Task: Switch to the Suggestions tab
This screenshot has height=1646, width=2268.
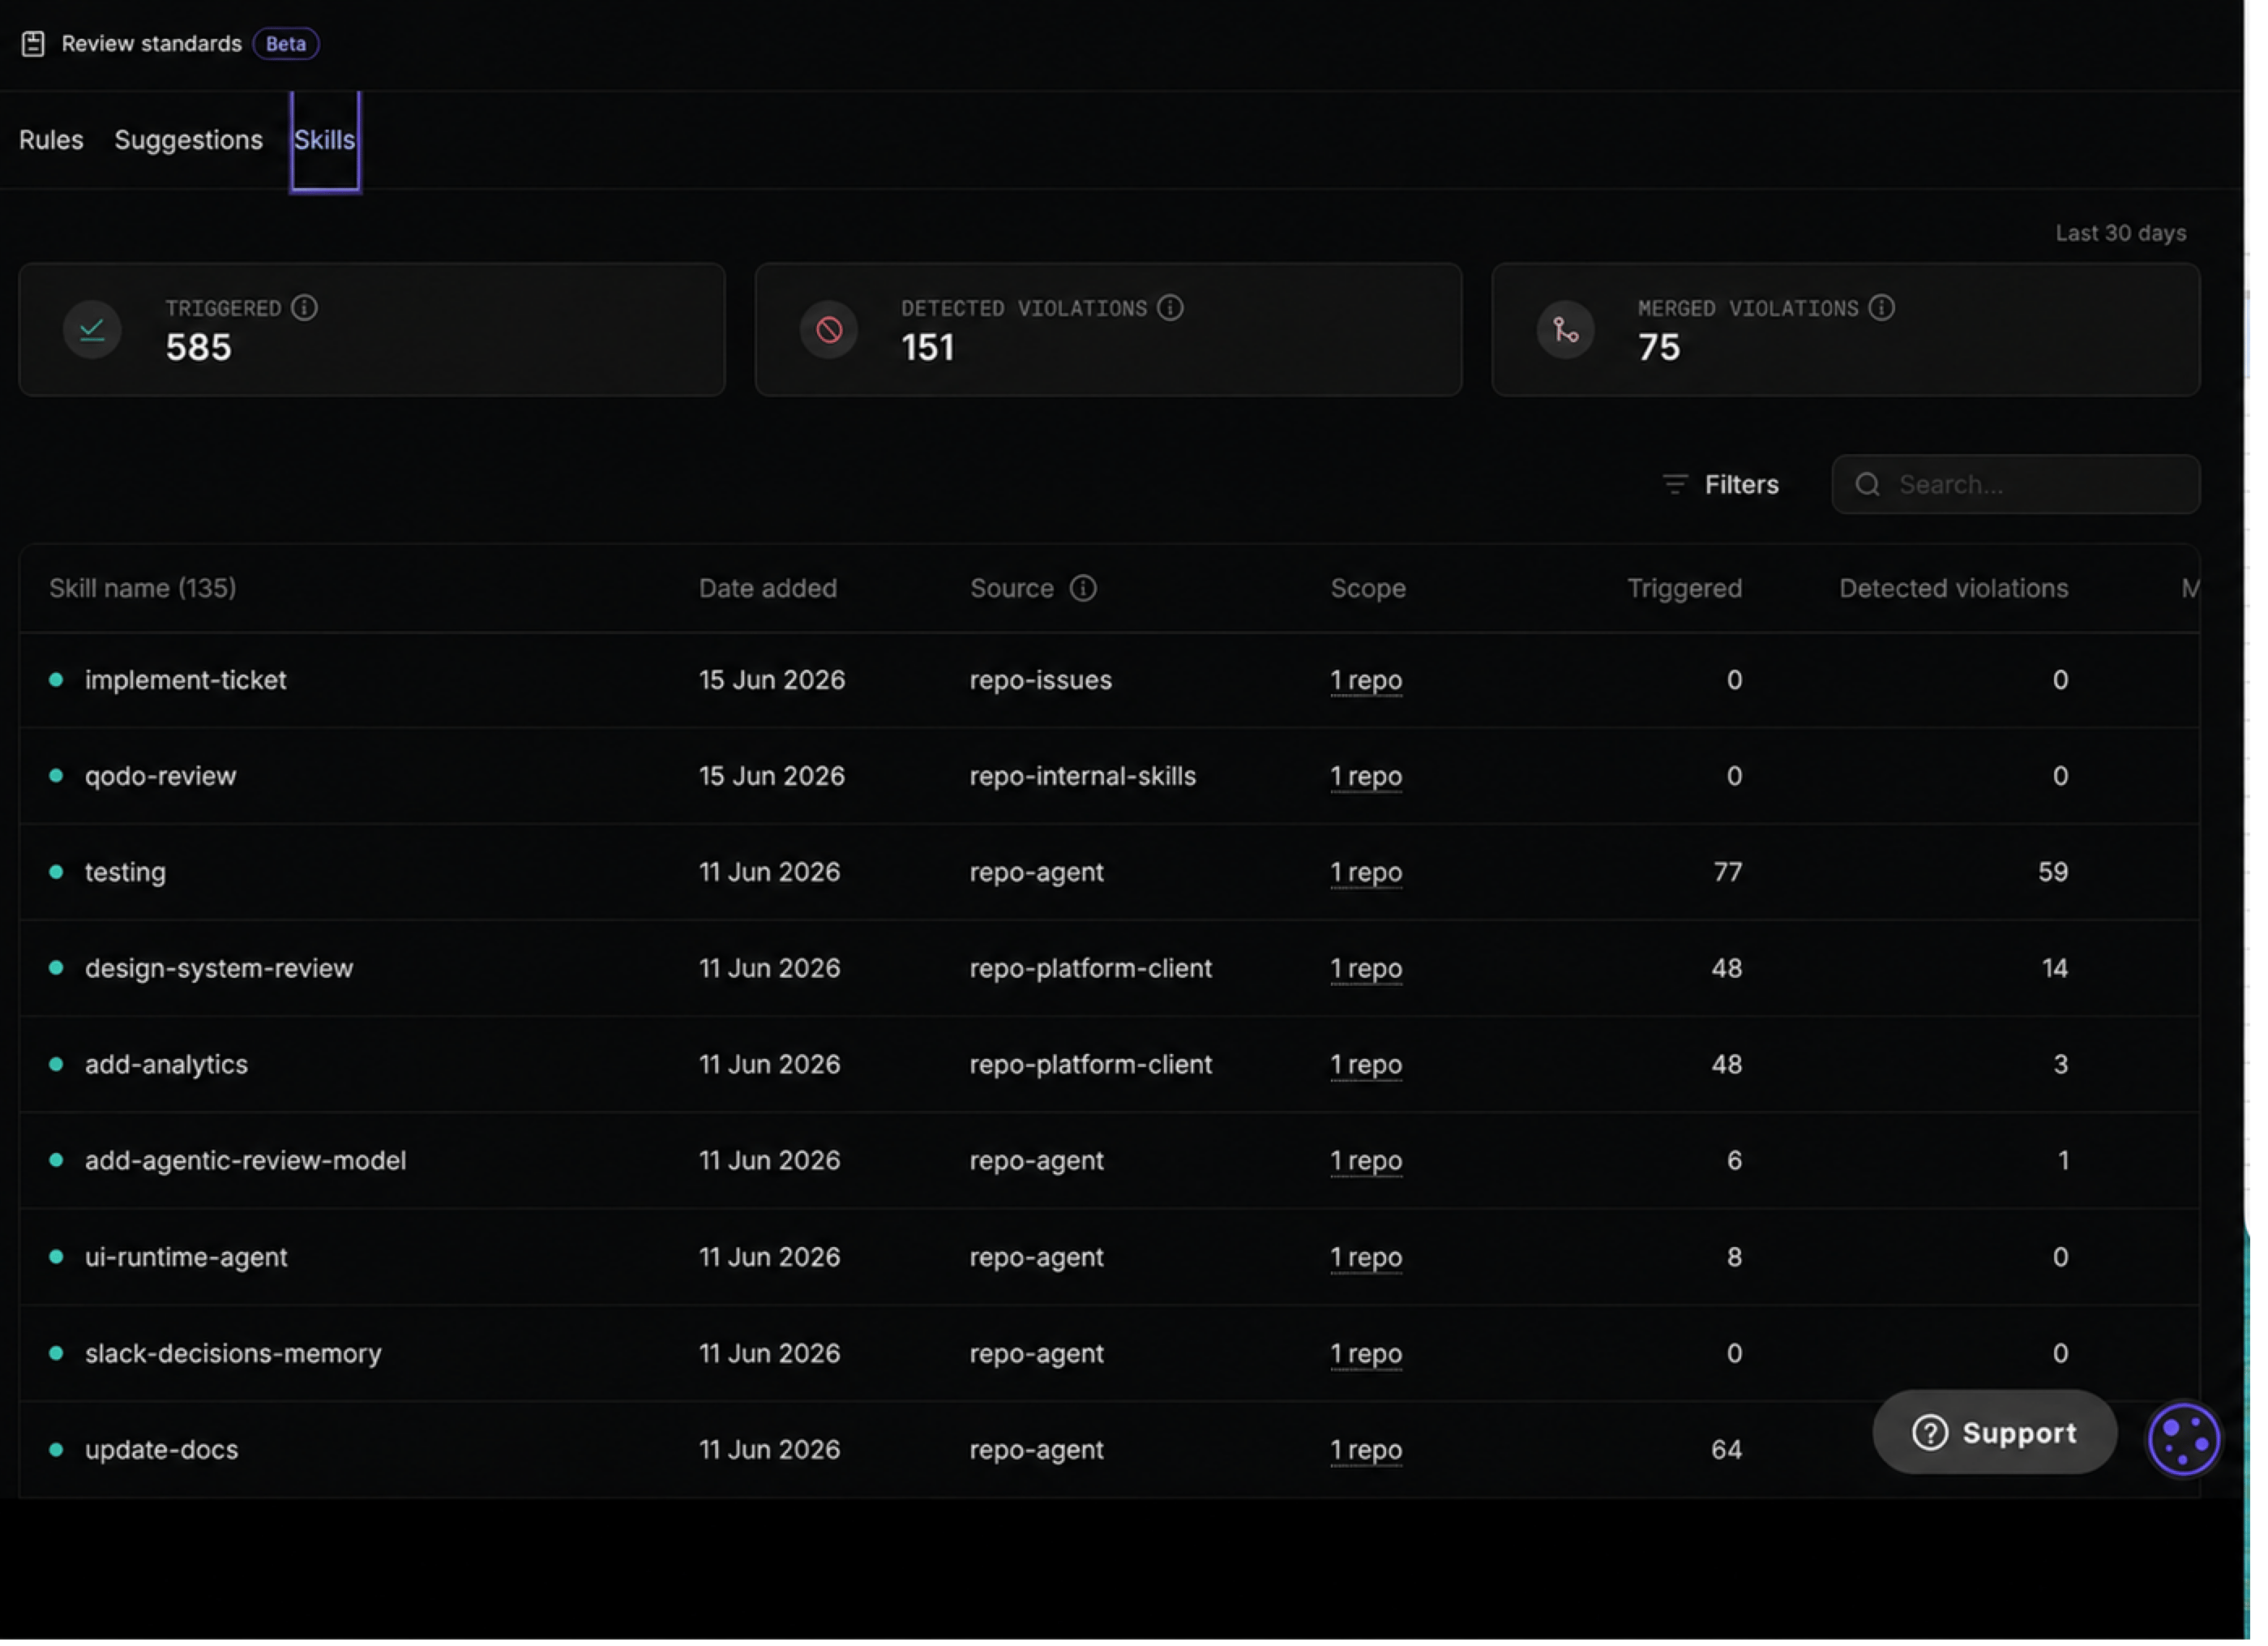Action: coord(189,140)
